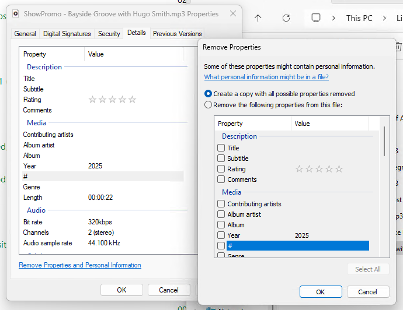
Task: Open 'What personal information might be in a file?'
Action: 266,77
